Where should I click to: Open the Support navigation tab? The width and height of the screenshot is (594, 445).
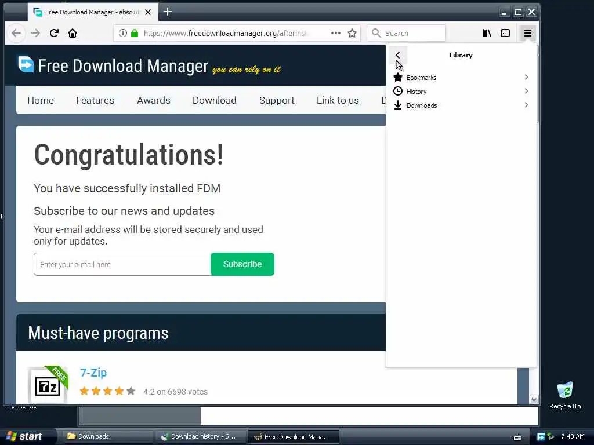(x=277, y=100)
